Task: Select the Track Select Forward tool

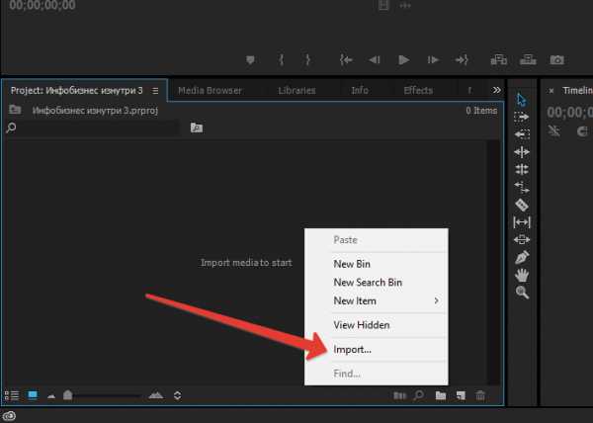Action: tap(522, 117)
